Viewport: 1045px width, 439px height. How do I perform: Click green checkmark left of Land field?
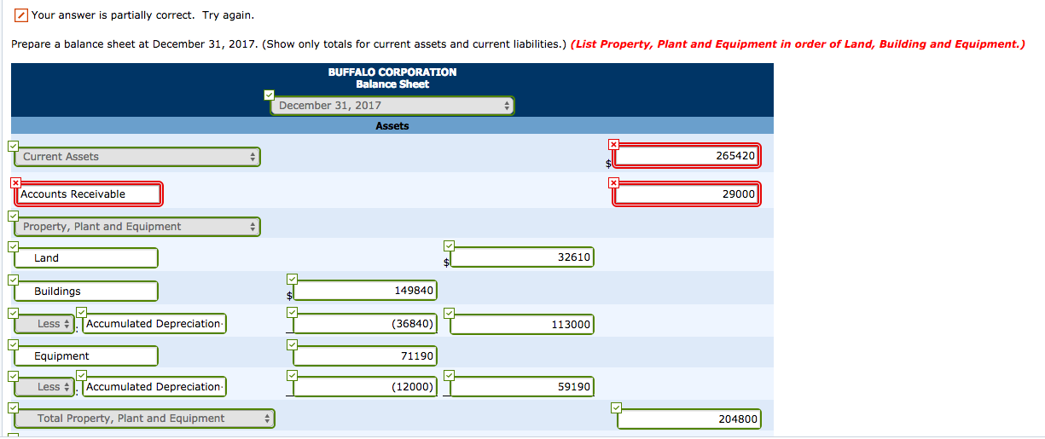13,247
